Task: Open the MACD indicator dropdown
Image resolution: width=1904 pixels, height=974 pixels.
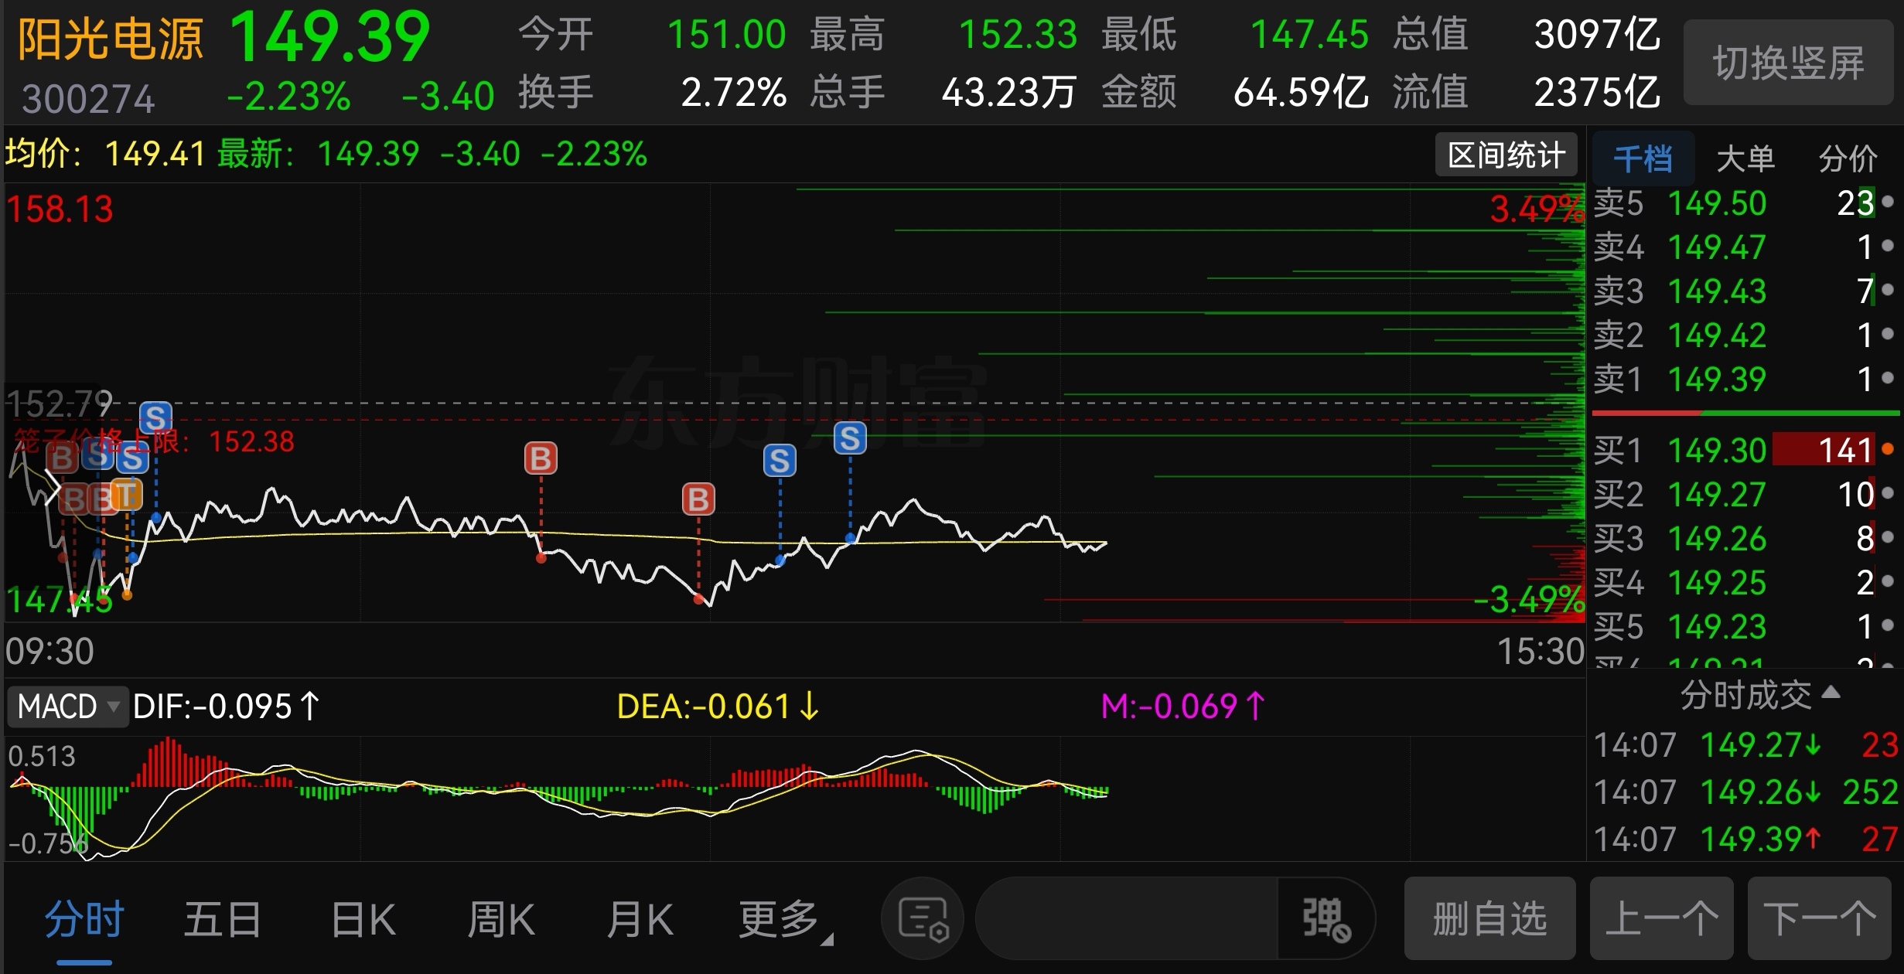Action: click(67, 707)
